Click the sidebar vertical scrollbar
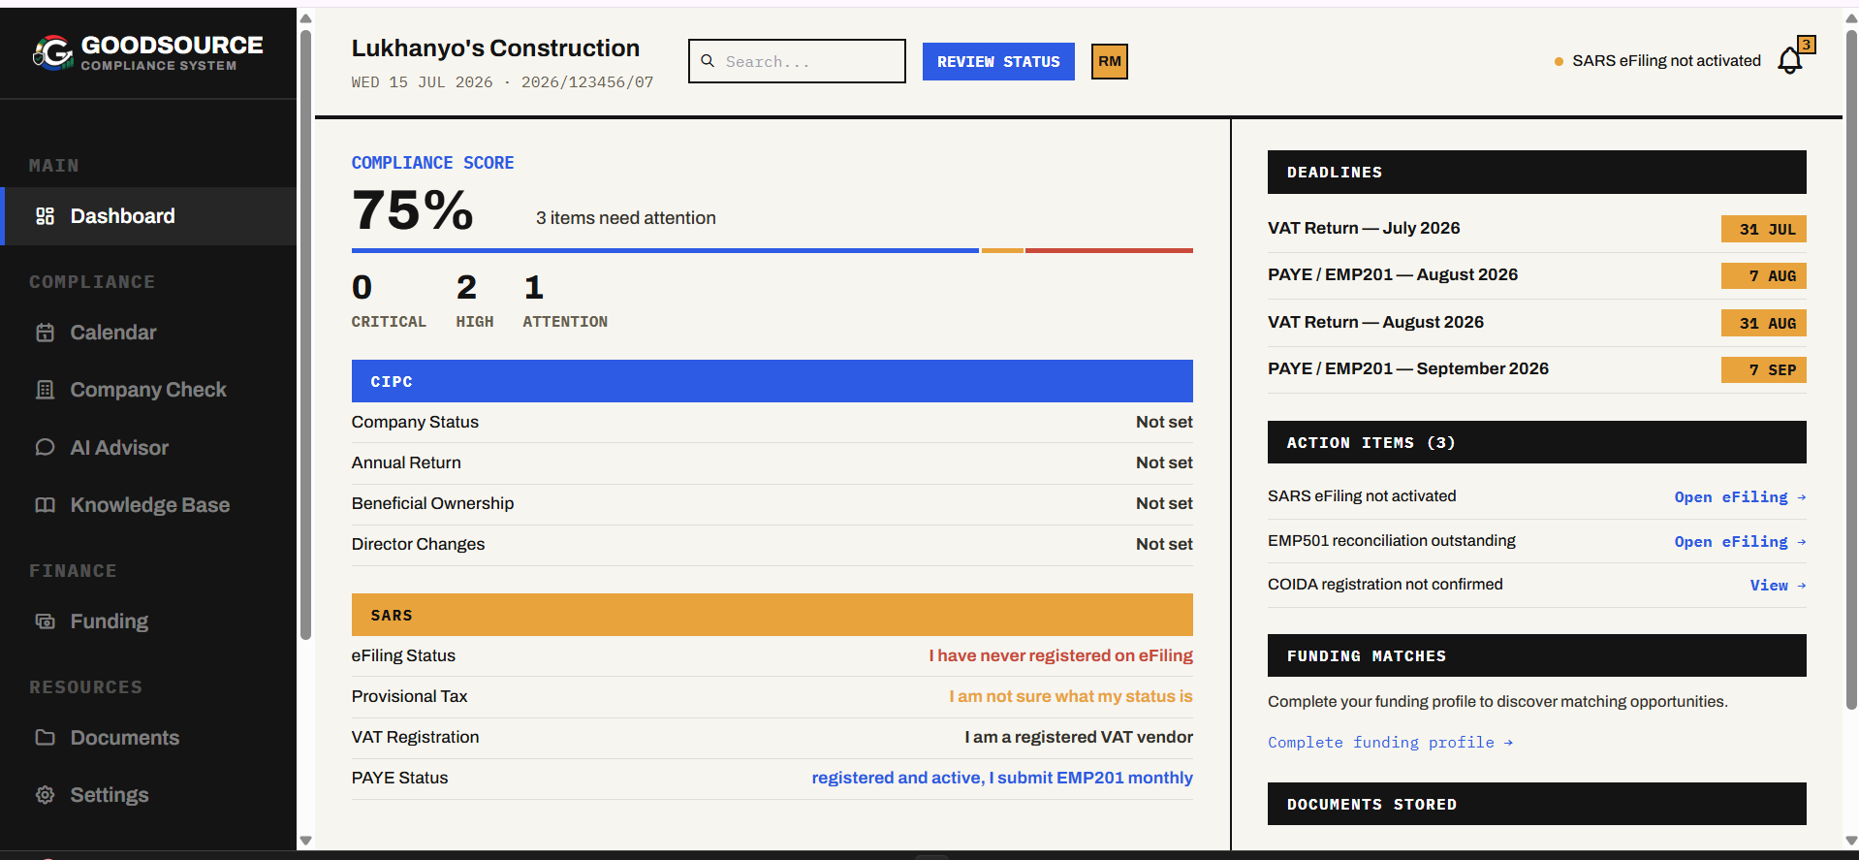Image resolution: width=1859 pixels, height=860 pixels. point(305,334)
